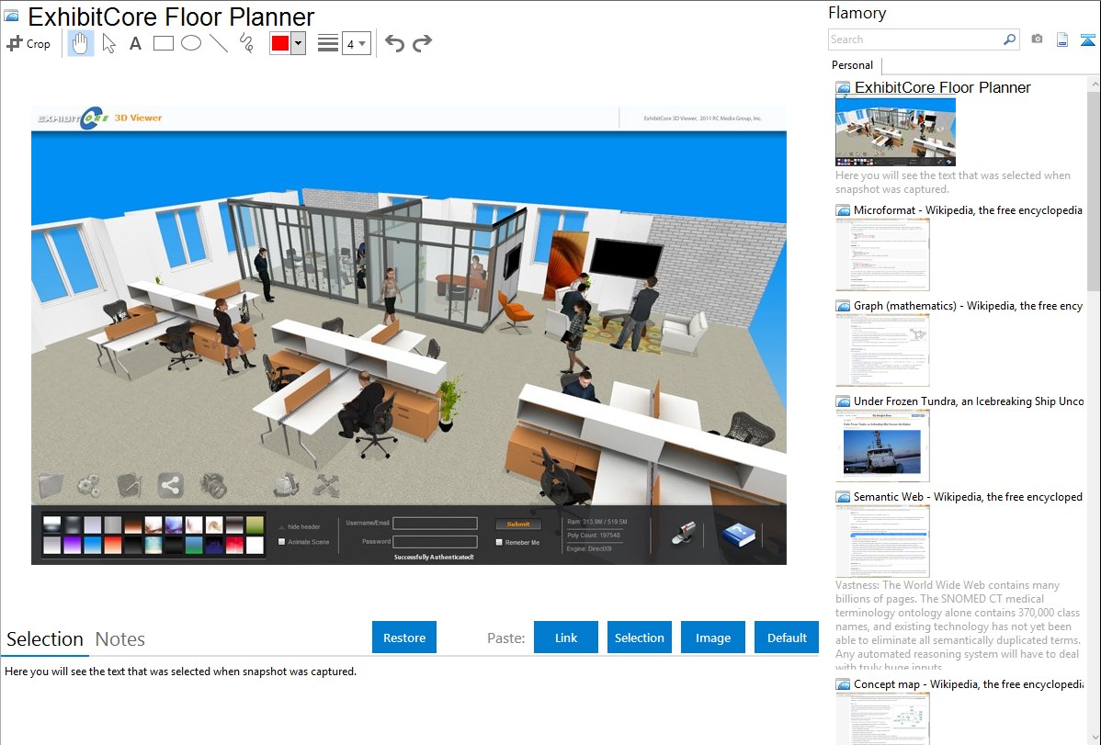This screenshot has height=745, width=1101.
Task: Open the annotation color dropdown arrow
Action: [x=299, y=43]
